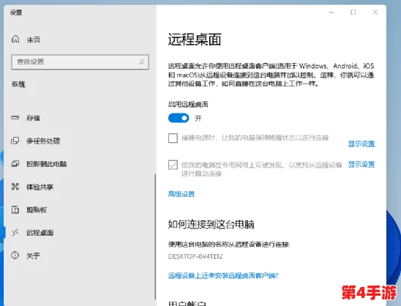The image size is (401, 306).
Task: Click the 远程桌面 remote desktop icon
Action: [15, 232]
